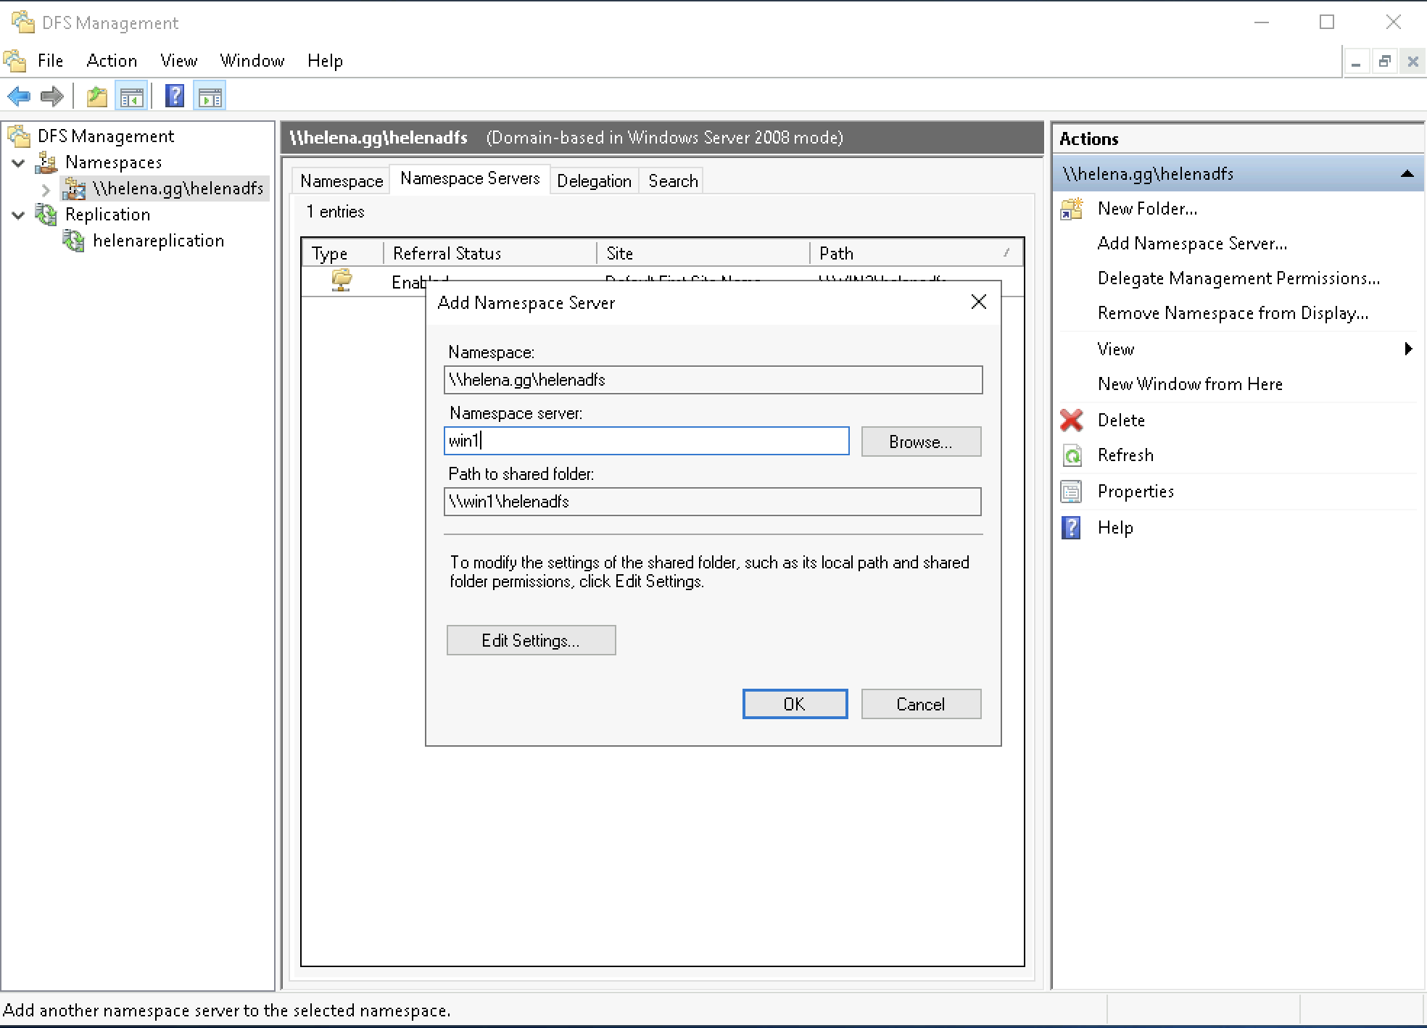Click the Refresh icon in Actions pane
1427x1028 pixels.
coord(1072,455)
